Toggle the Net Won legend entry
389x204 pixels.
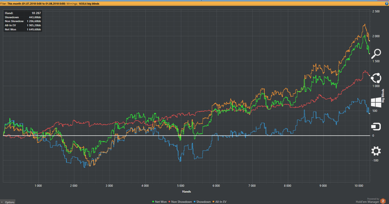[x=159, y=202]
